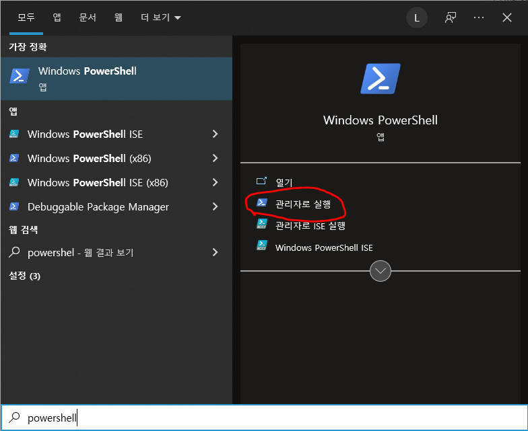528x431 pixels.
Task: Expand powershel web results arrow
Action: coord(216,252)
